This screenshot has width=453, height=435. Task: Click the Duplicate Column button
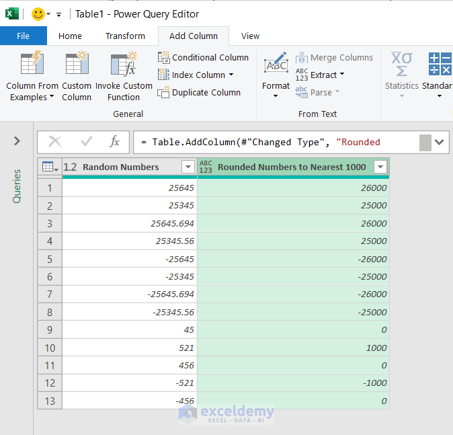coord(199,93)
